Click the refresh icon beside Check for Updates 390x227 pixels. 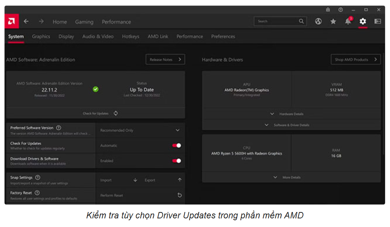115,113
